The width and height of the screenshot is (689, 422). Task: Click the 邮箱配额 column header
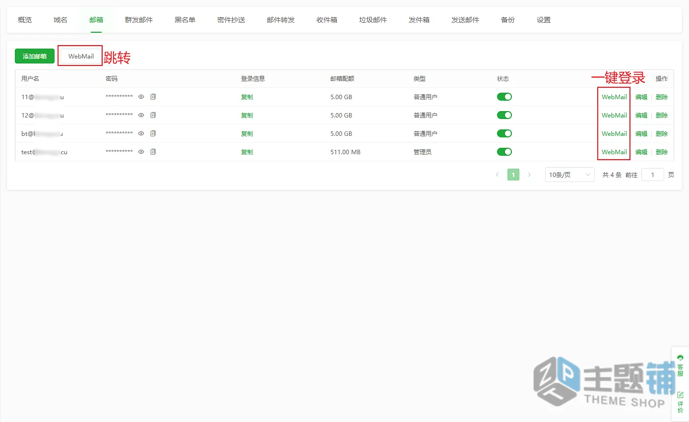click(342, 79)
